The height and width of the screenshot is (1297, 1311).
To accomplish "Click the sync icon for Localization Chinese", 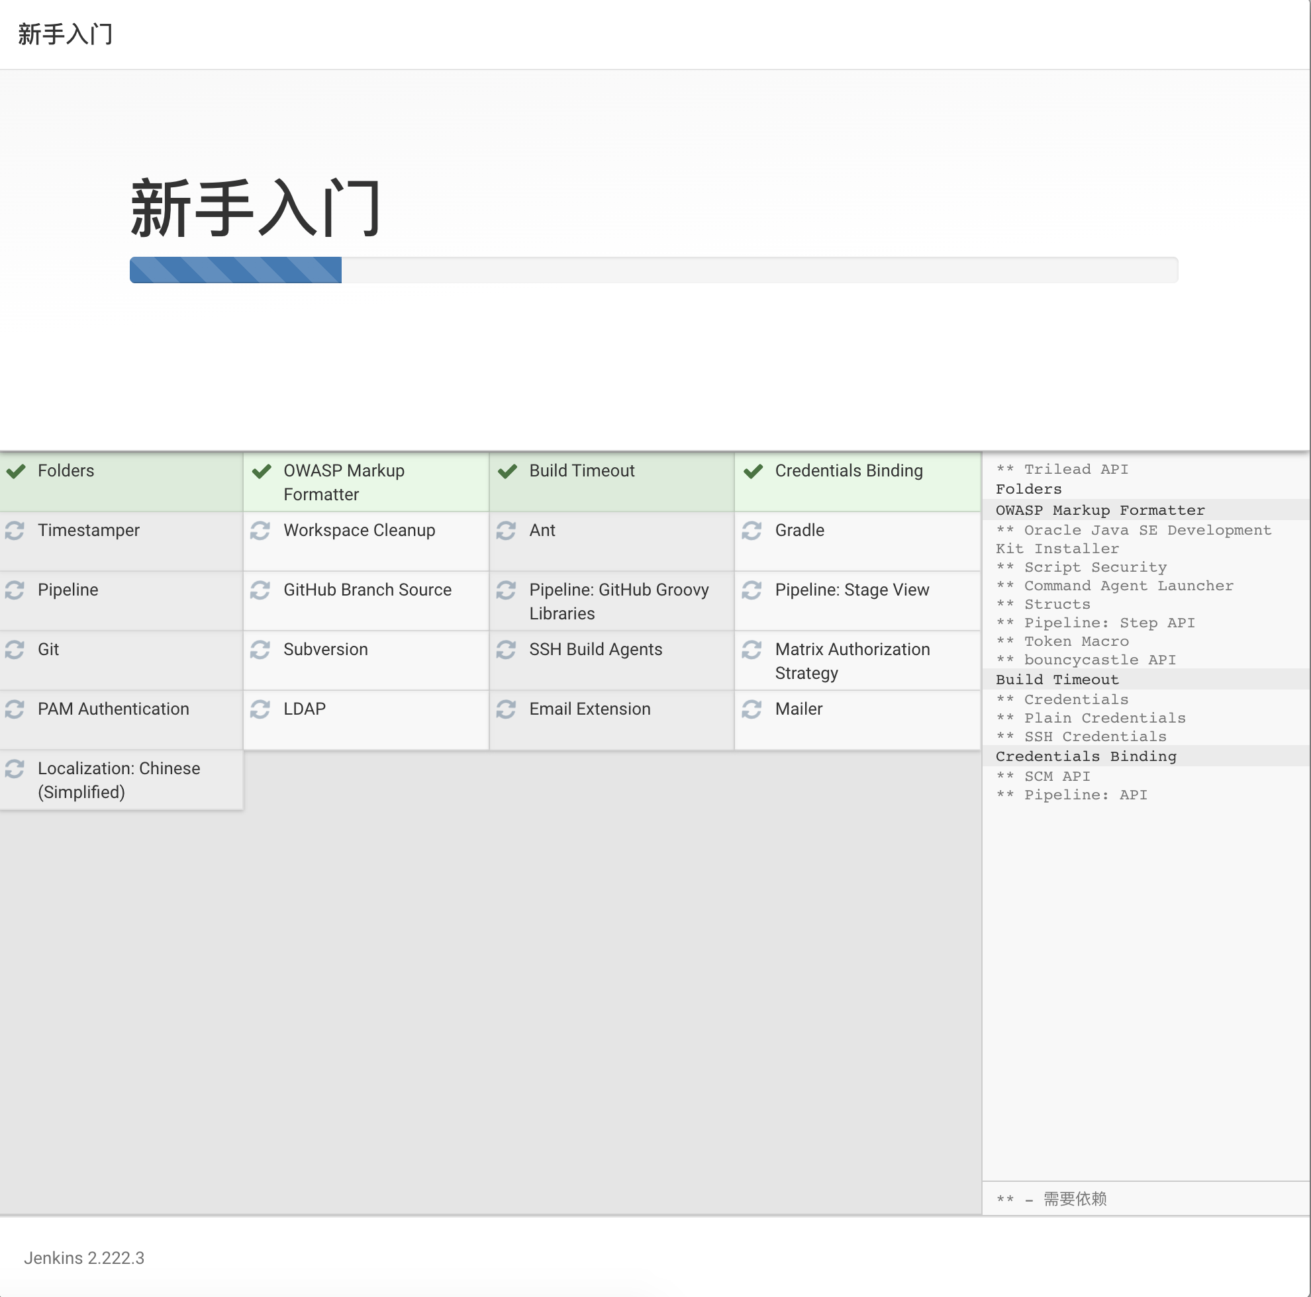I will (15, 769).
